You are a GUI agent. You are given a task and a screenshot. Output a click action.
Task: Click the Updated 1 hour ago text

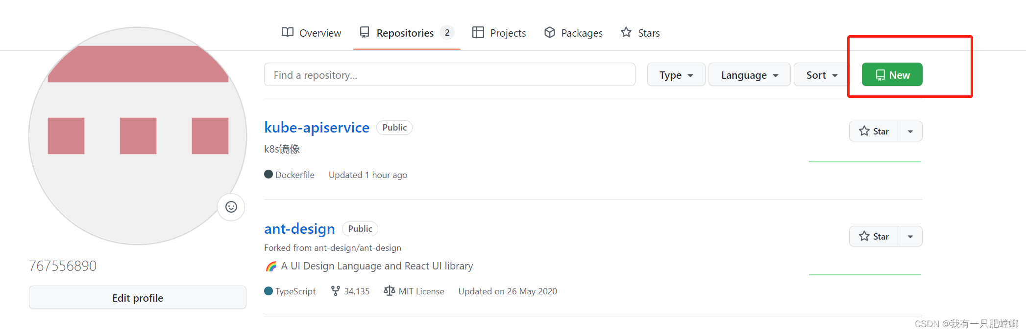tap(368, 175)
